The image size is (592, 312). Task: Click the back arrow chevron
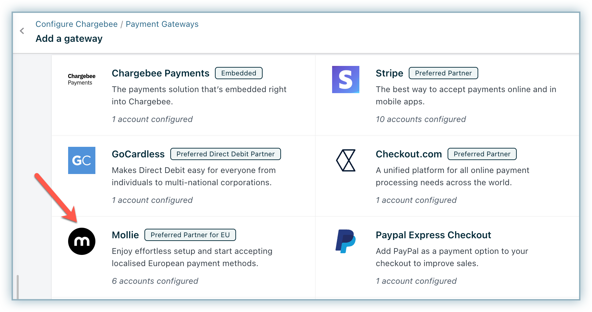22,31
